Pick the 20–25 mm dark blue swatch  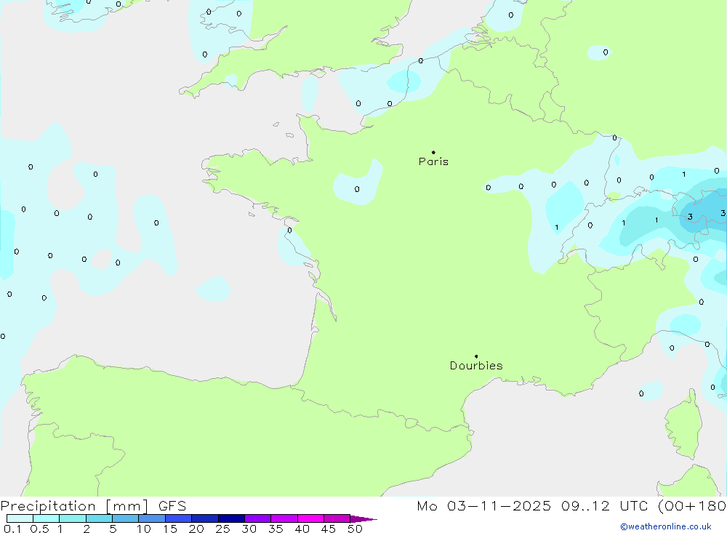(x=204, y=518)
